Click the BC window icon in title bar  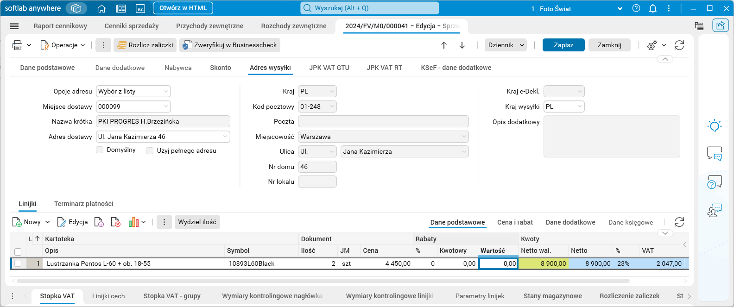coord(140,8)
